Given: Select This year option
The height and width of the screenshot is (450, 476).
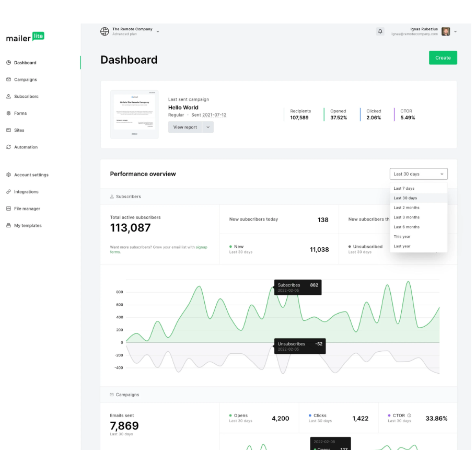Looking at the screenshot, I should pos(419,237).
